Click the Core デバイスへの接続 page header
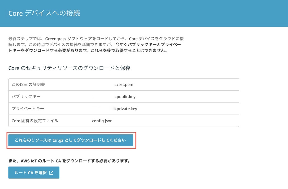Viewport: 288px width, 189px height. click(44, 13)
